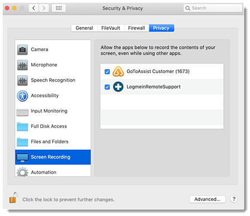Viewport: 250px width, 216px height.
Task: Uncheck the GoToAssist Customer (1673) checkbox
Action: tap(107, 71)
